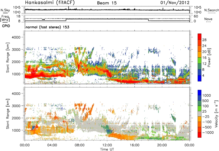The image size is (219, 151).
Task: Click the '12:00' time axis tick
Action: (107, 145)
